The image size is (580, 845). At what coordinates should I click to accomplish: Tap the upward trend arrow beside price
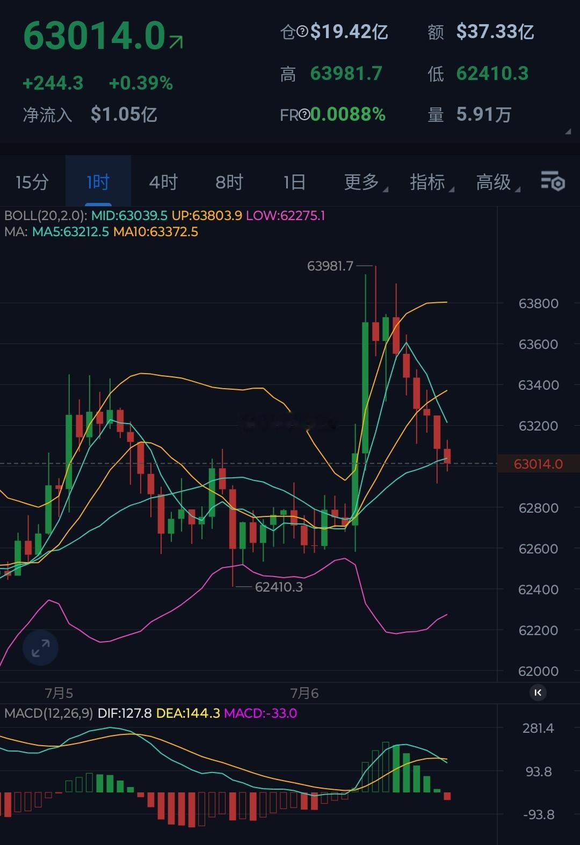tap(176, 42)
